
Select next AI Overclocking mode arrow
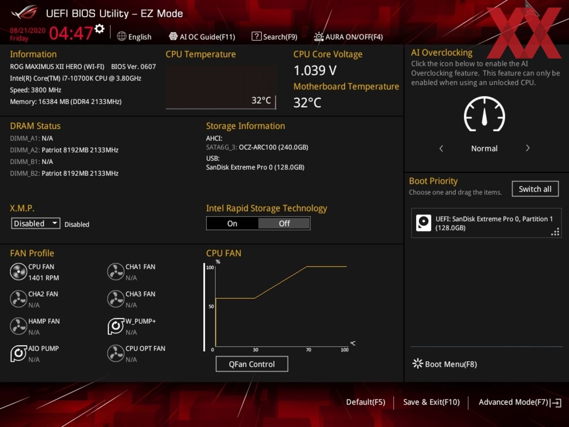point(528,148)
